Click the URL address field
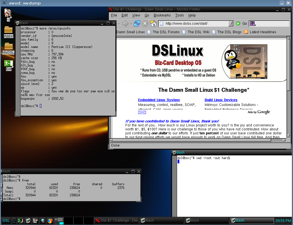 196,24
